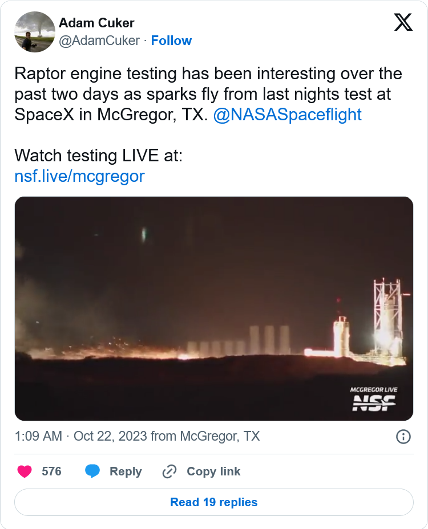
Task: Like the tweet with the heart icon
Action: click(x=25, y=471)
